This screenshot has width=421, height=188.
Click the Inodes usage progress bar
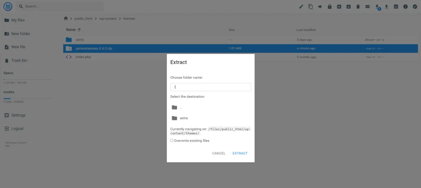(28, 99)
